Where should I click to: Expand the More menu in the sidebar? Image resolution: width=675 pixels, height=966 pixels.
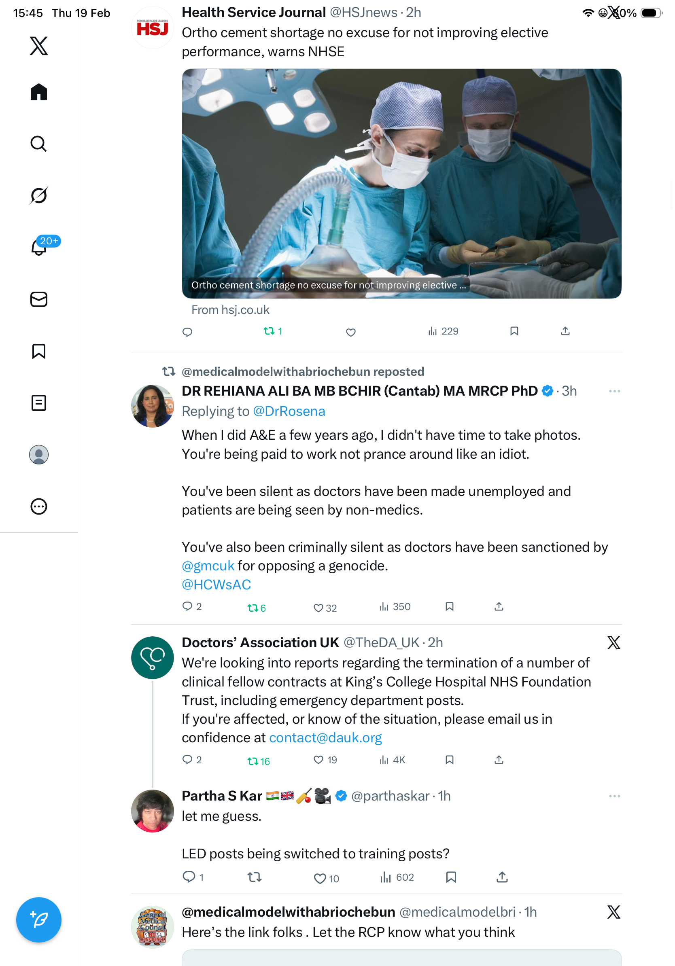39,506
